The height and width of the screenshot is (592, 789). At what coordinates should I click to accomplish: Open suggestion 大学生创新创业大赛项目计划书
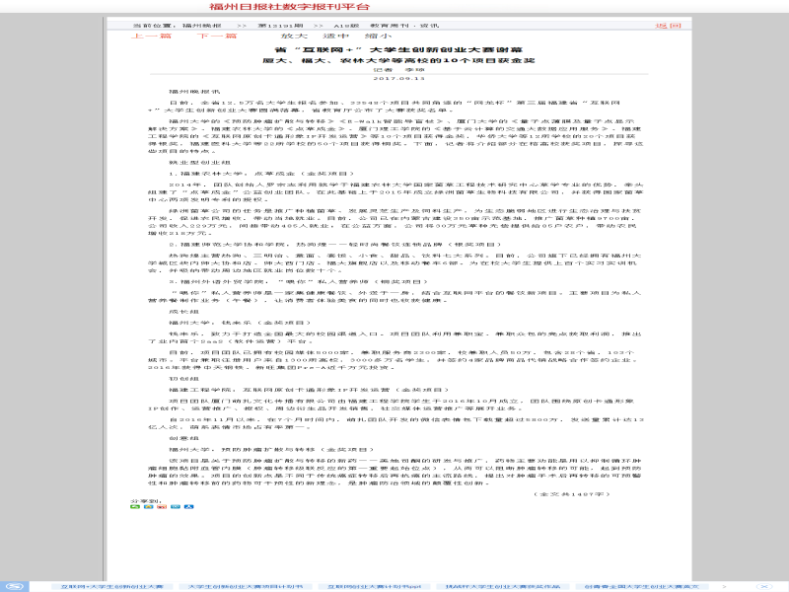245,586
